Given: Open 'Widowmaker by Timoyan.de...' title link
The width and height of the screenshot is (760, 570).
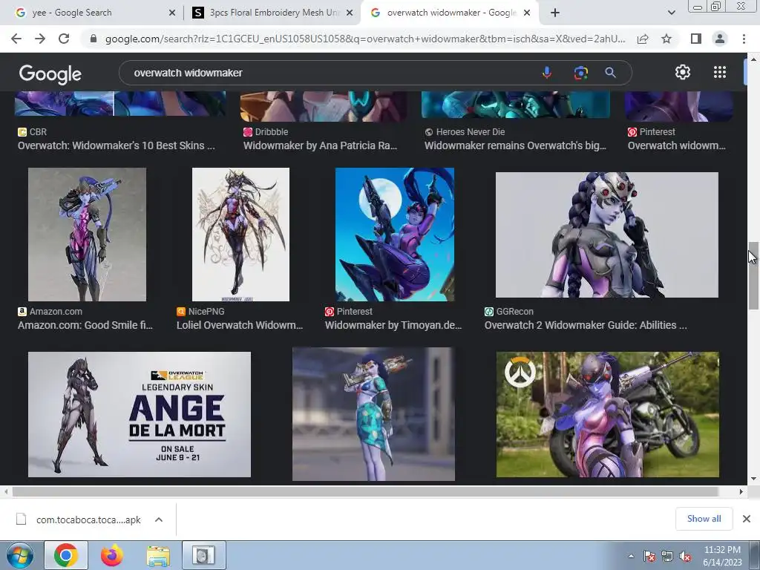Looking at the screenshot, I should (393, 325).
